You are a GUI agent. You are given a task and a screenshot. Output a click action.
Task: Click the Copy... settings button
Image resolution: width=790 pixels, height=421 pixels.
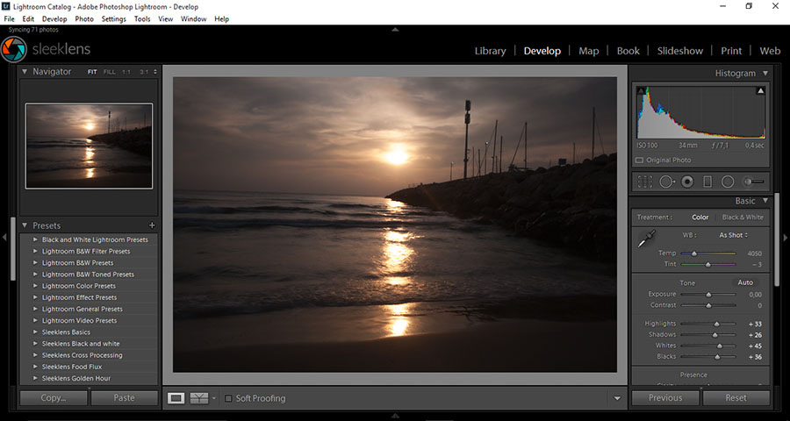coord(54,397)
